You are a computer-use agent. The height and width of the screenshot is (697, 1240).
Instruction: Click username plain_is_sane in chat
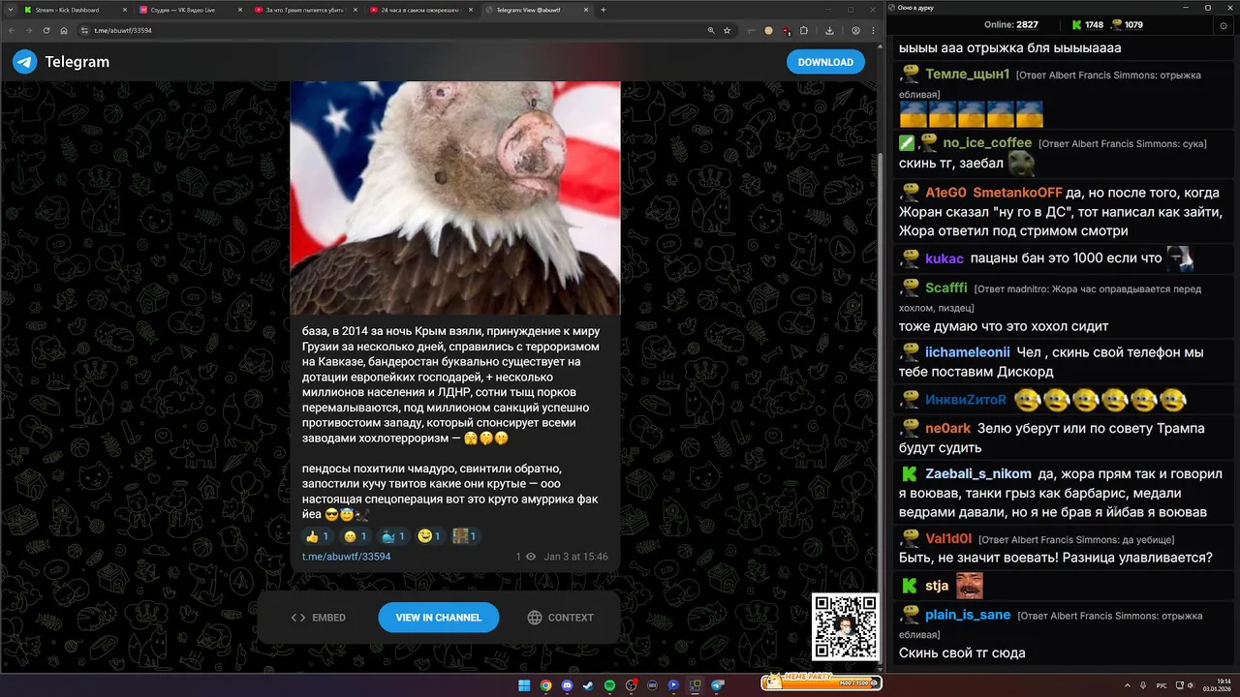pos(968,615)
